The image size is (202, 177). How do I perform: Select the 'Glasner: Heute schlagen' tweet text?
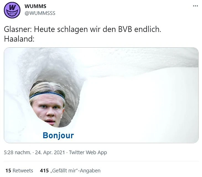click(82, 29)
